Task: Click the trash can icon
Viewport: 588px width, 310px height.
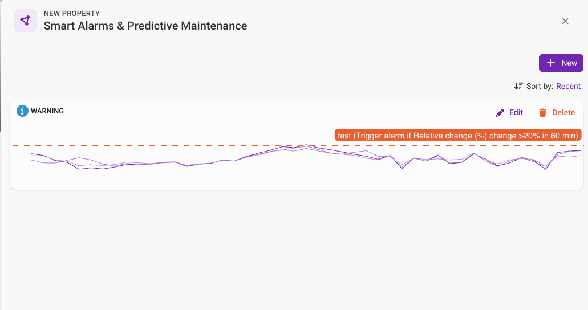Action: pos(543,113)
